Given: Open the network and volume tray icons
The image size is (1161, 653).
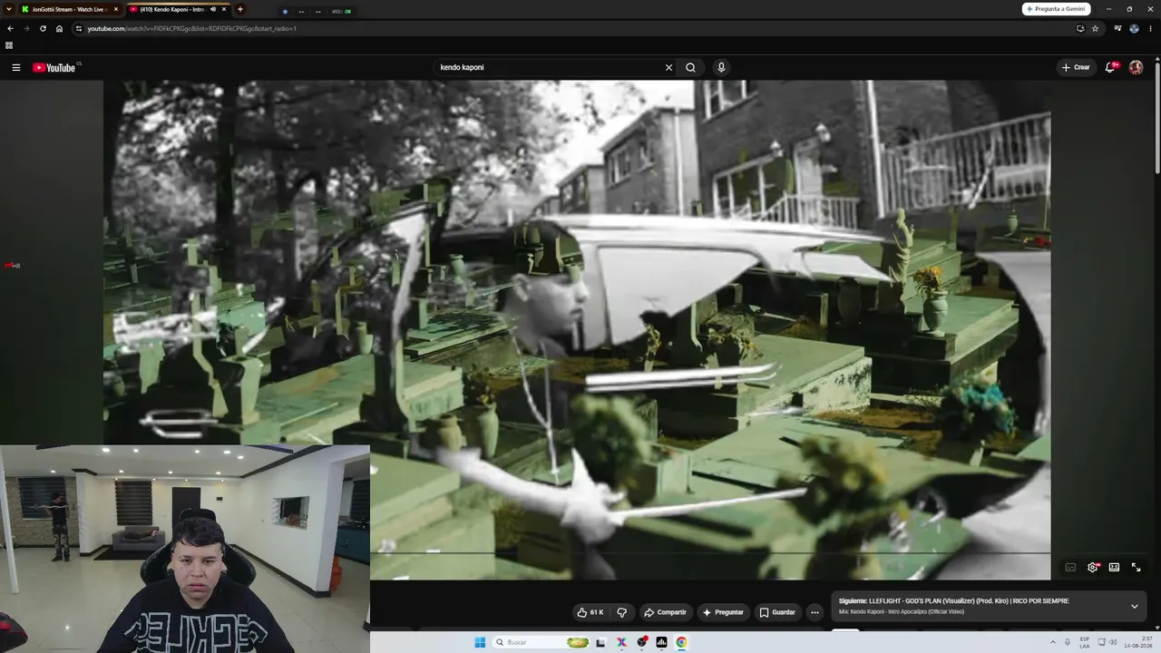Looking at the screenshot, I should point(1106,643).
